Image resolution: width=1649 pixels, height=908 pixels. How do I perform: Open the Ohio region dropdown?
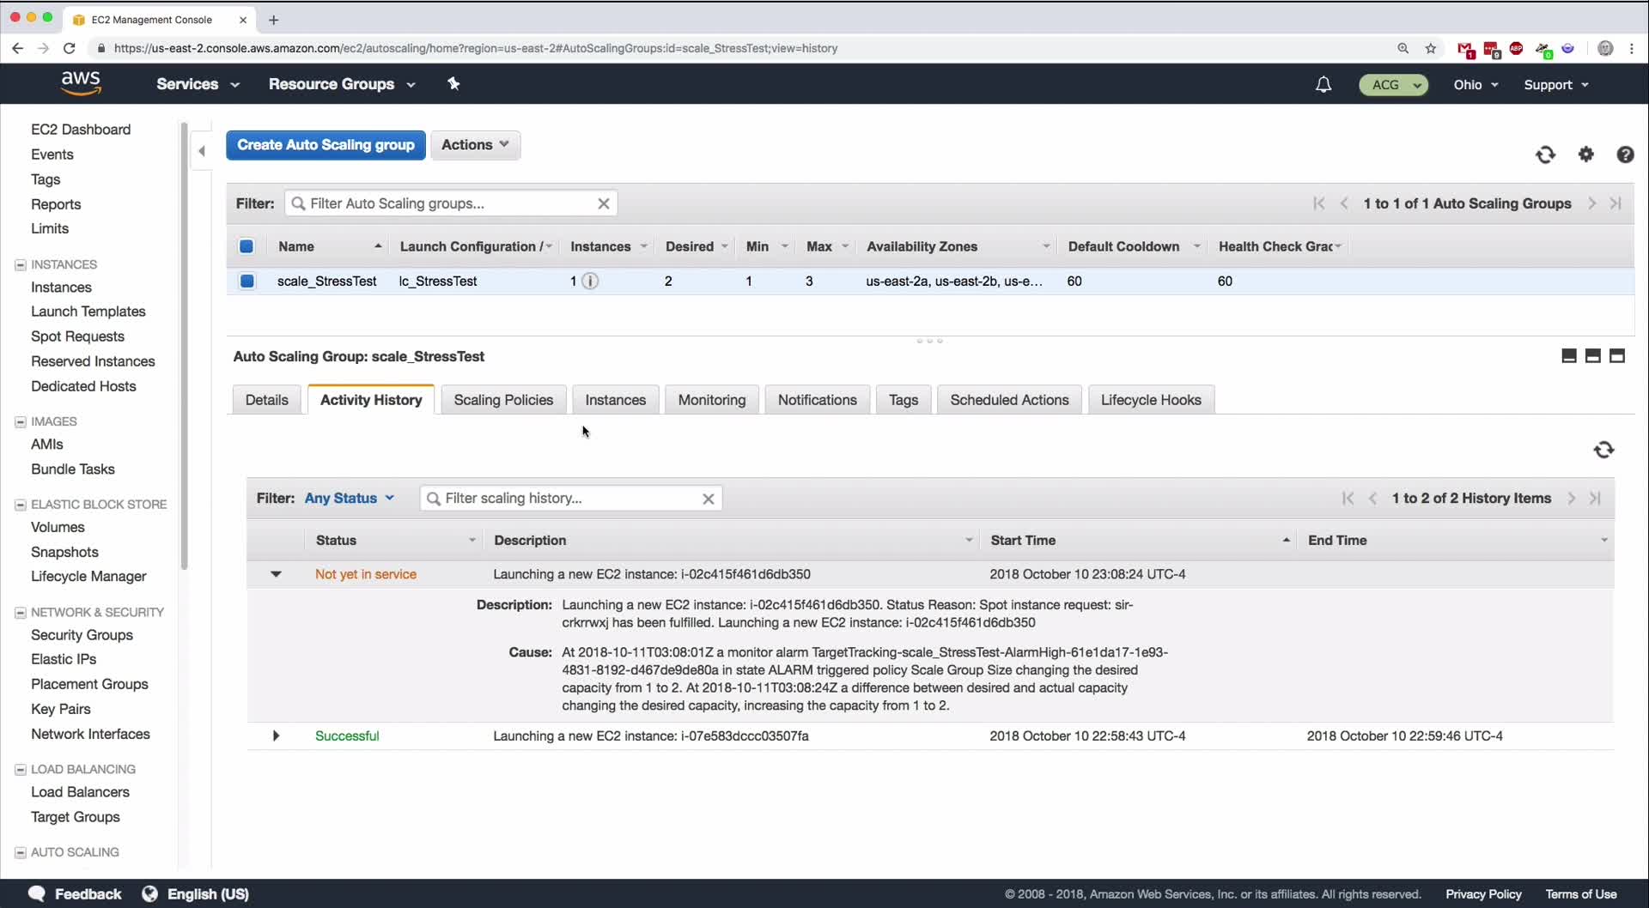1476,84
